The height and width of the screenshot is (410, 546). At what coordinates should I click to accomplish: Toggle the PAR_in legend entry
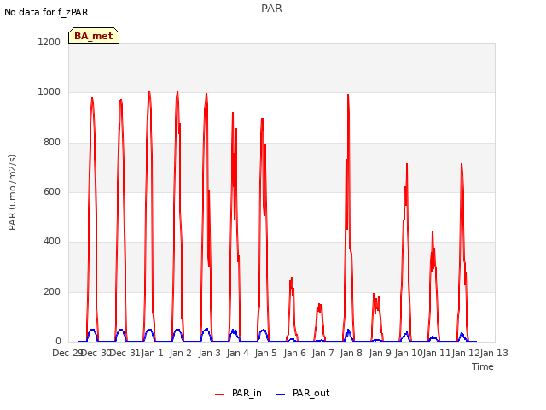coord(238,393)
